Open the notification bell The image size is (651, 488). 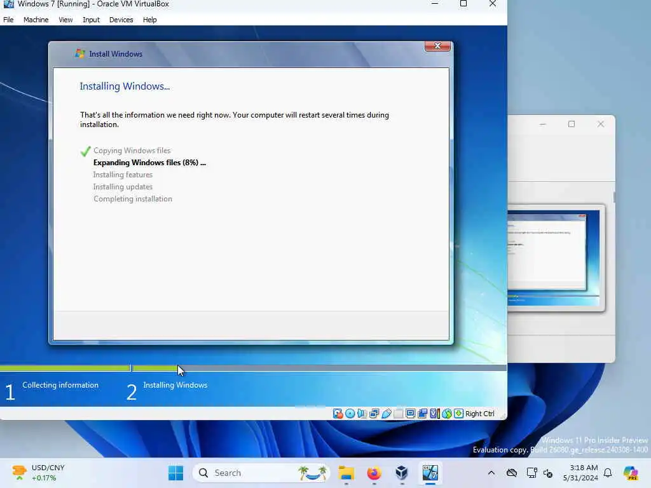tap(608, 473)
